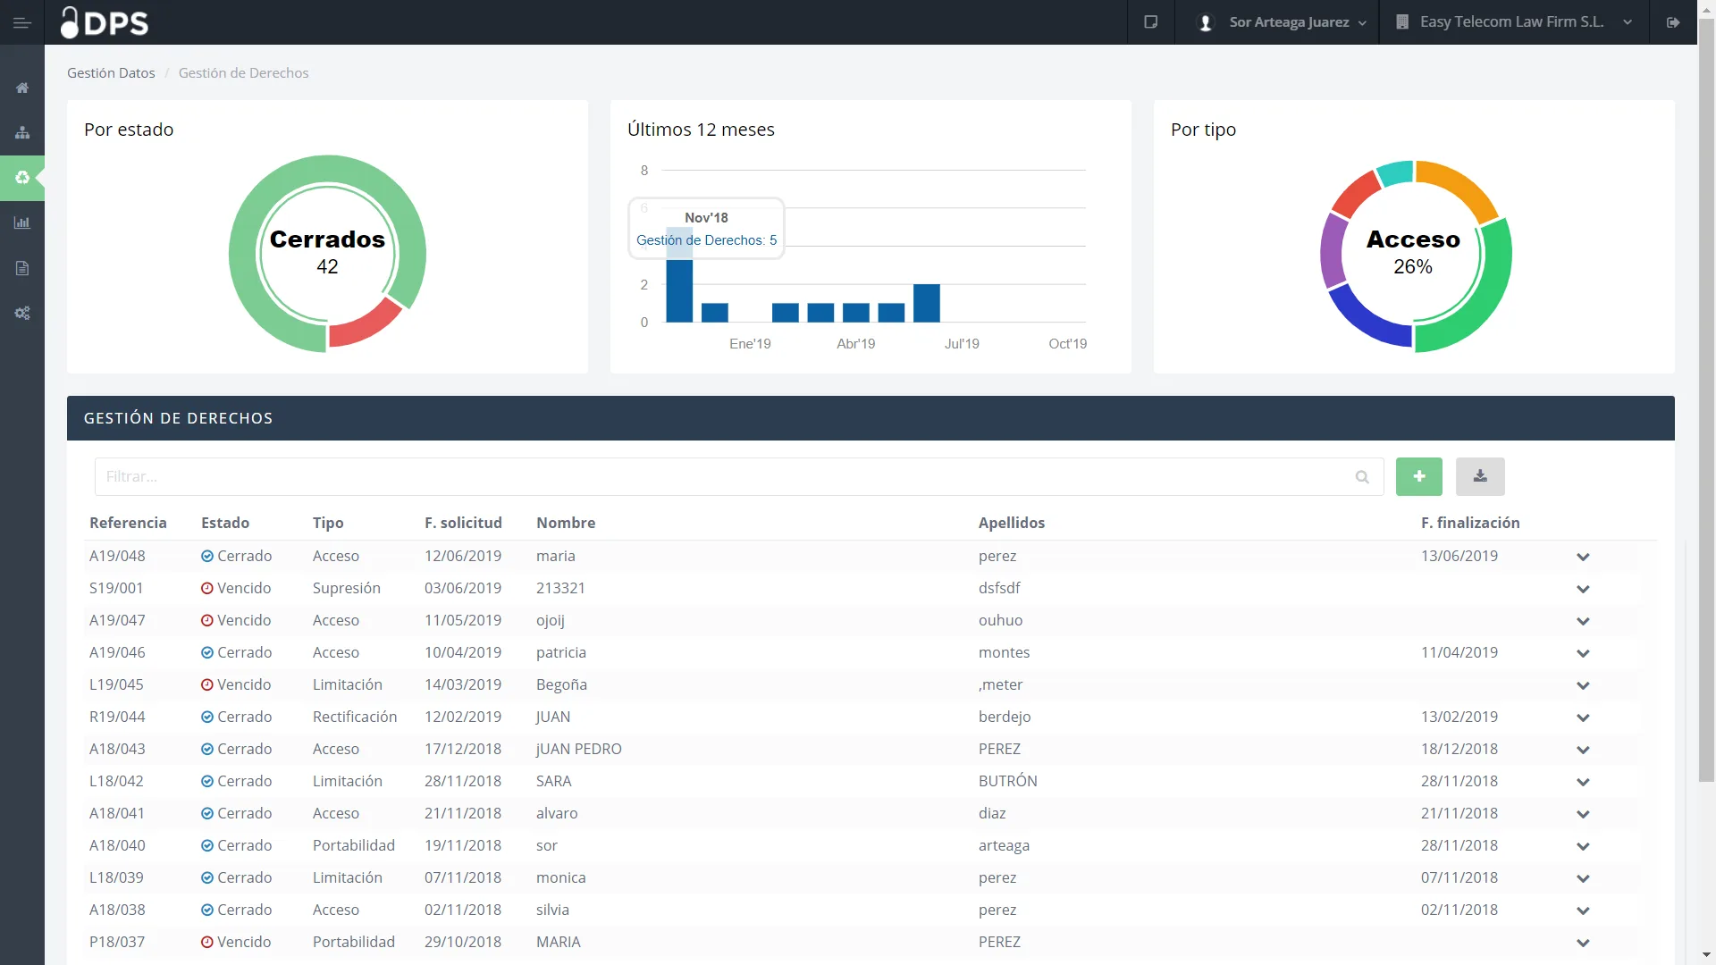Open the organization chart sidebar icon
1716x965 pixels.
[x=22, y=132]
